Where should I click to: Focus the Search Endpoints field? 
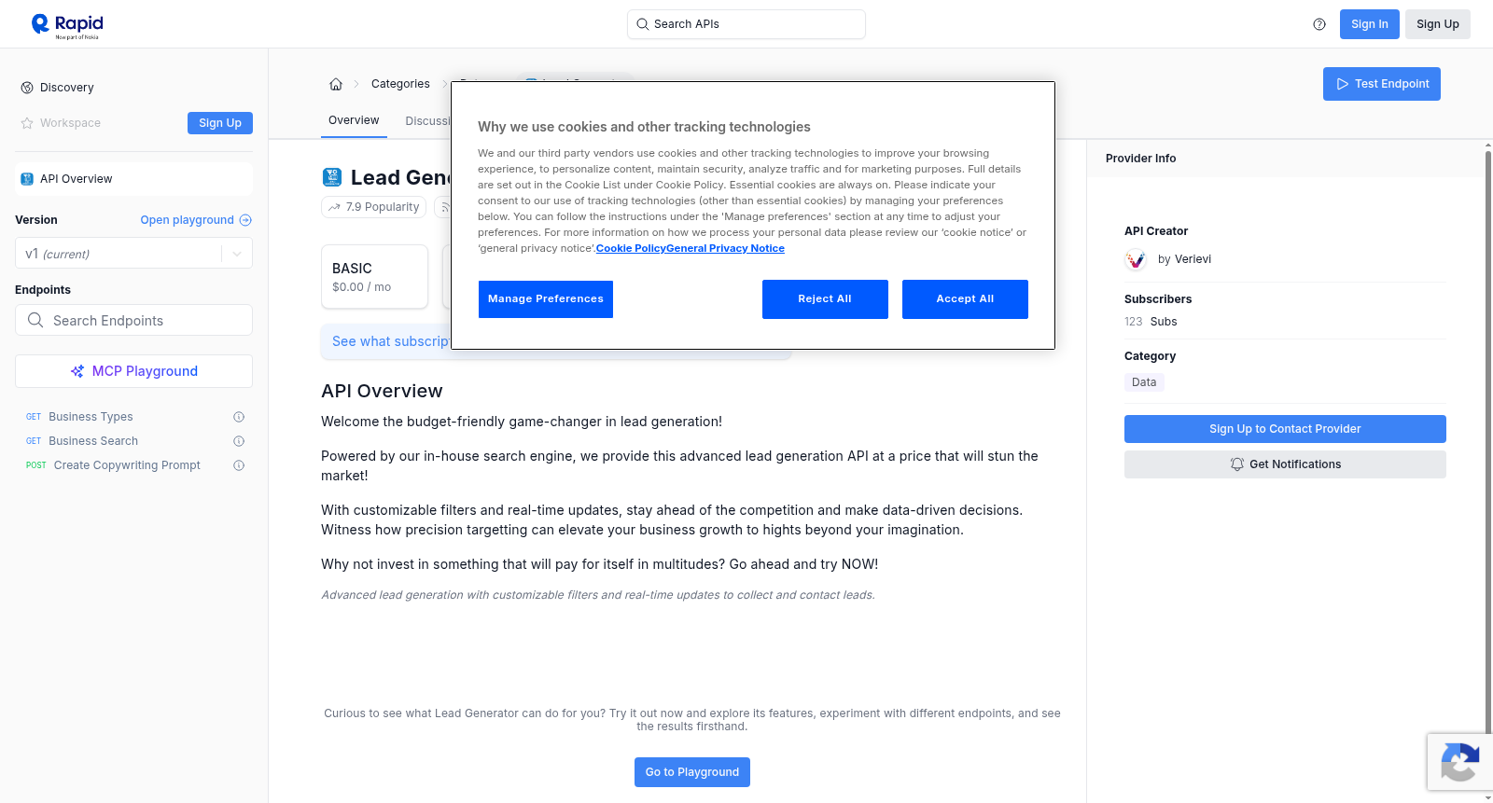click(x=133, y=320)
